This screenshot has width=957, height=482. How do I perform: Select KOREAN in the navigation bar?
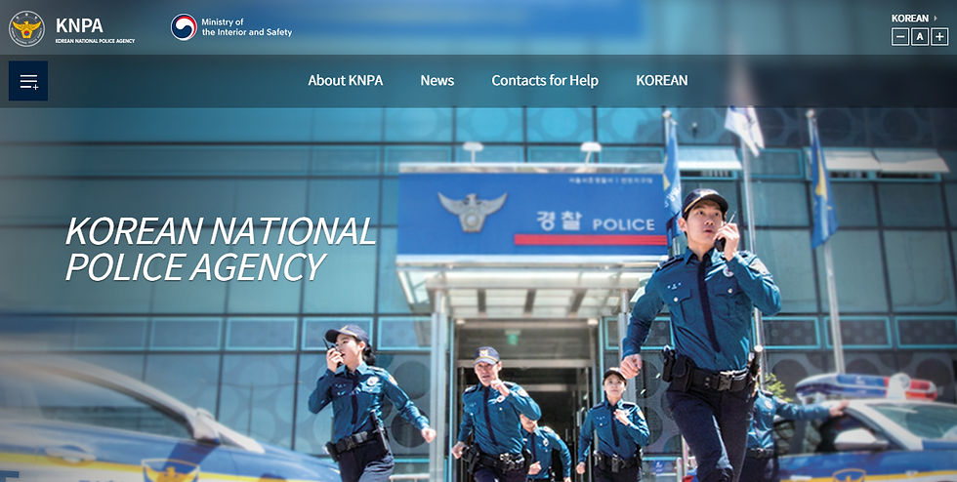[x=662, y=81]
